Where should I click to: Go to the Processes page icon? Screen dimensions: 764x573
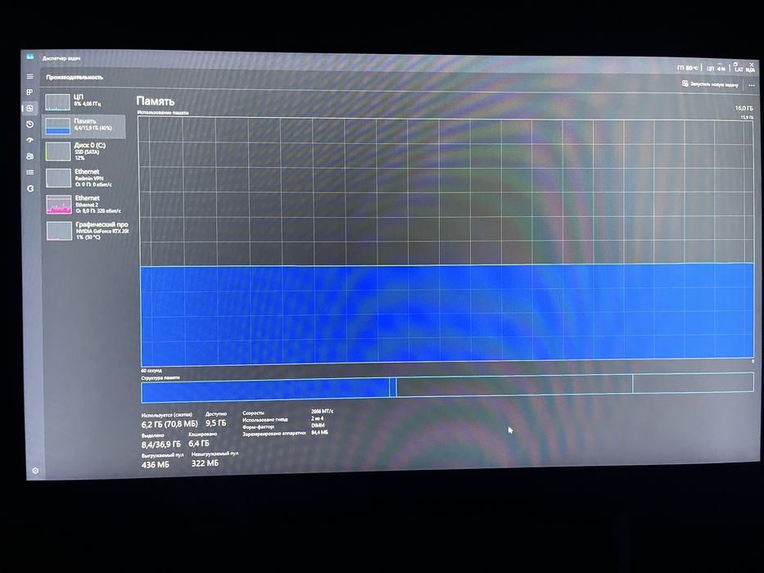click(29, 92)
